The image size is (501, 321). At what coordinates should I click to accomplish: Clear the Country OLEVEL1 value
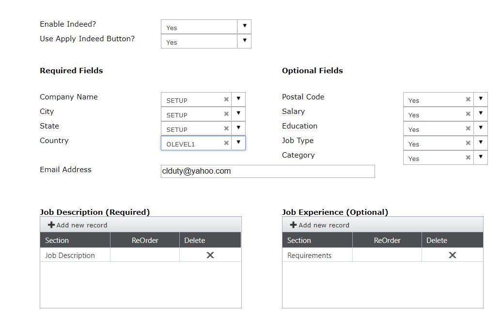pos(226,143)
